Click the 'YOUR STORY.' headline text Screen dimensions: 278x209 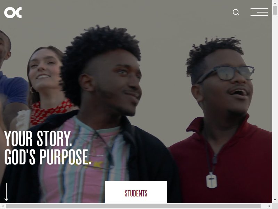pyautogui.click(x=38, y=139)
